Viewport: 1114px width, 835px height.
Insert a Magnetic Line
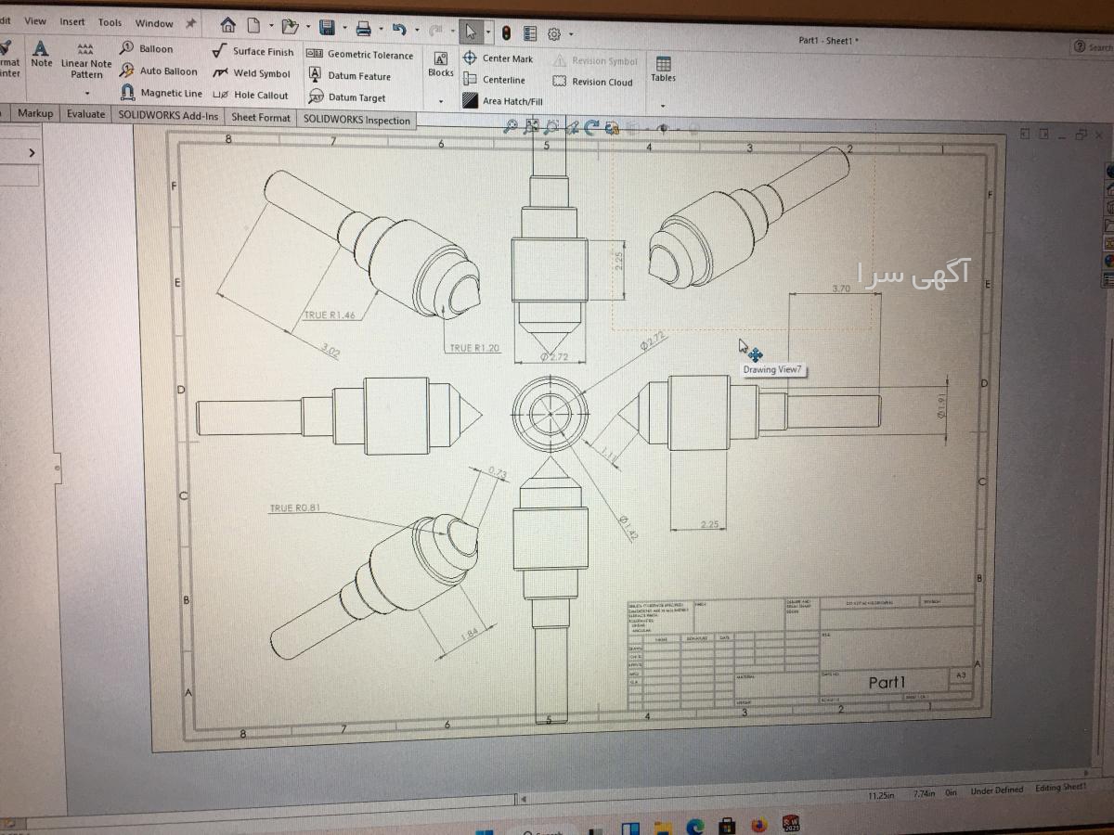coord(162,93)
